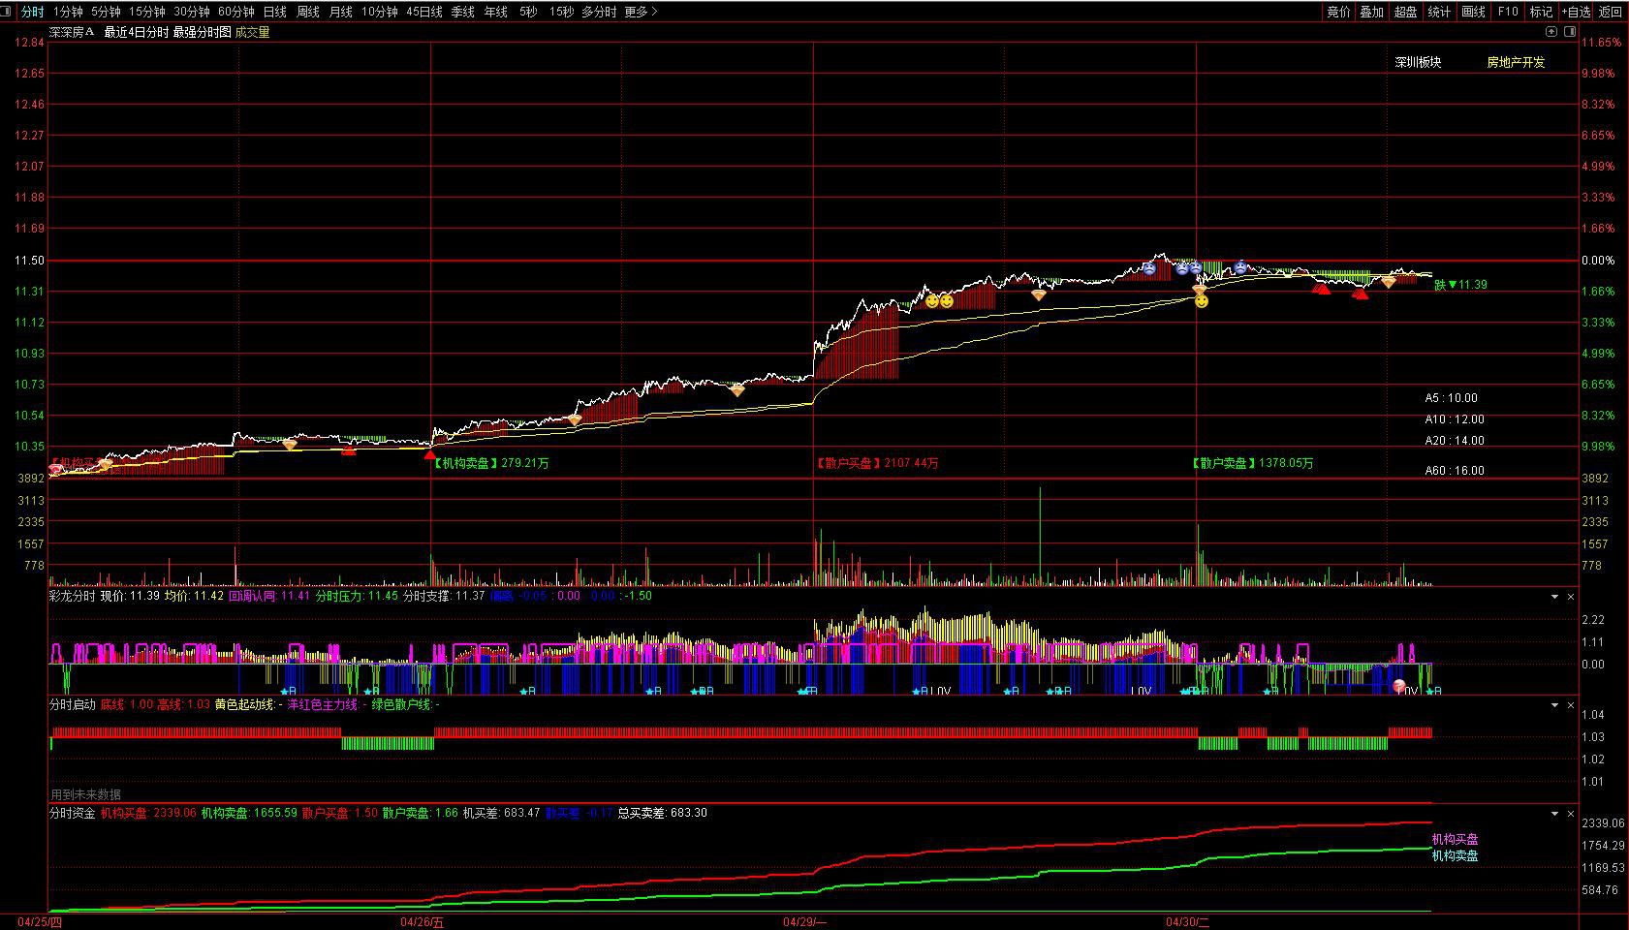This screenshot has height=930, width=1629.
Task: Click the 分时压力: 11.45 readout
Action: click(357, 596)
